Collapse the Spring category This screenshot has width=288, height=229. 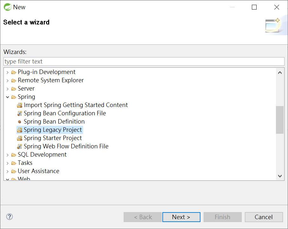point(8,97)
